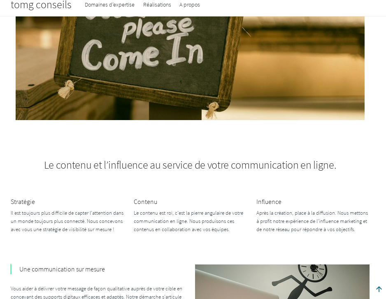386x299 pixels.
Task: Click the Stratégie heading
Action: [x=23, y=202]
